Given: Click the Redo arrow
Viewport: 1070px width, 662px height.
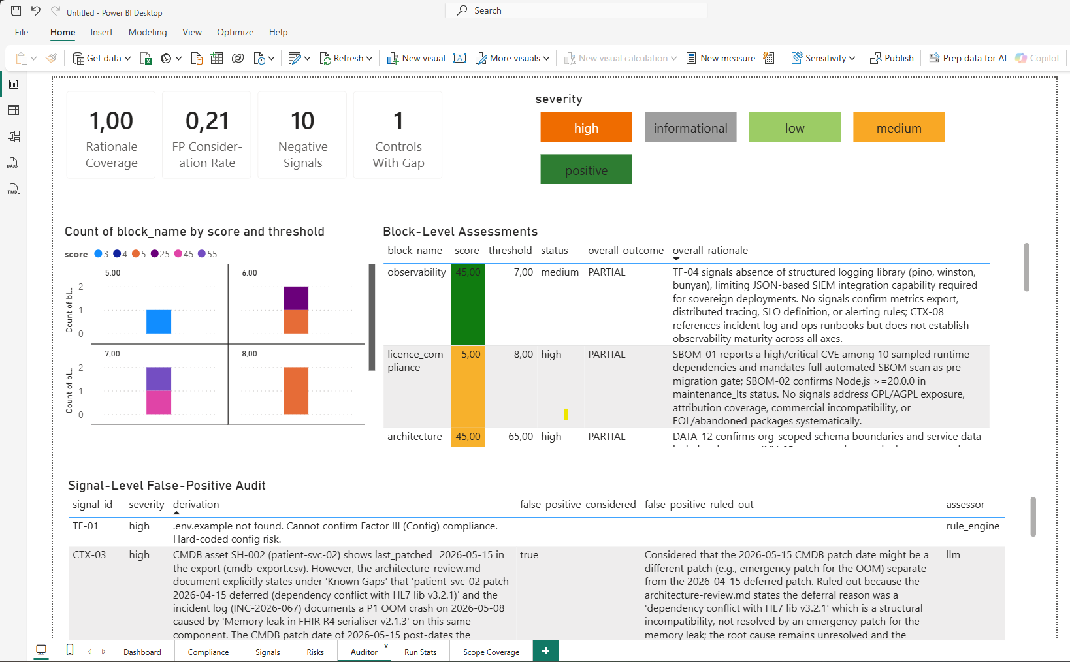Looking at the screenshot, I should (56, 11).
